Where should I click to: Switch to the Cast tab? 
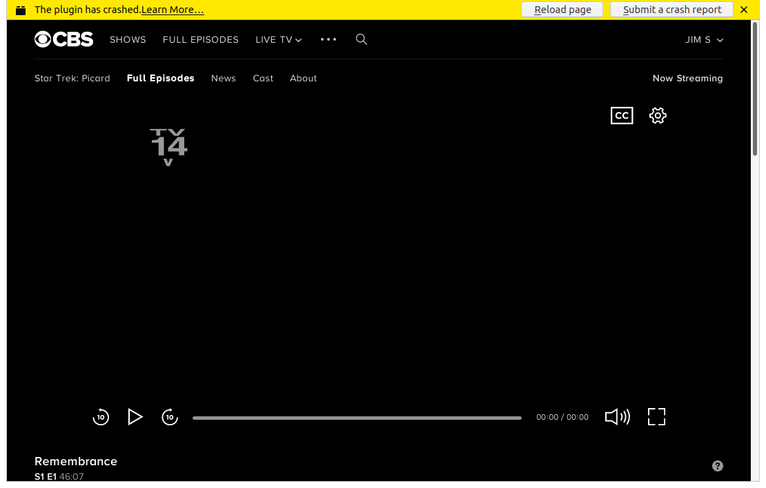pos(263,78)
